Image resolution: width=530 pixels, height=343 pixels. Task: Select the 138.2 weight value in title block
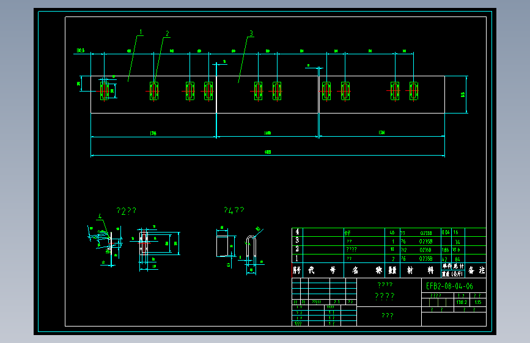pos(462,302)
